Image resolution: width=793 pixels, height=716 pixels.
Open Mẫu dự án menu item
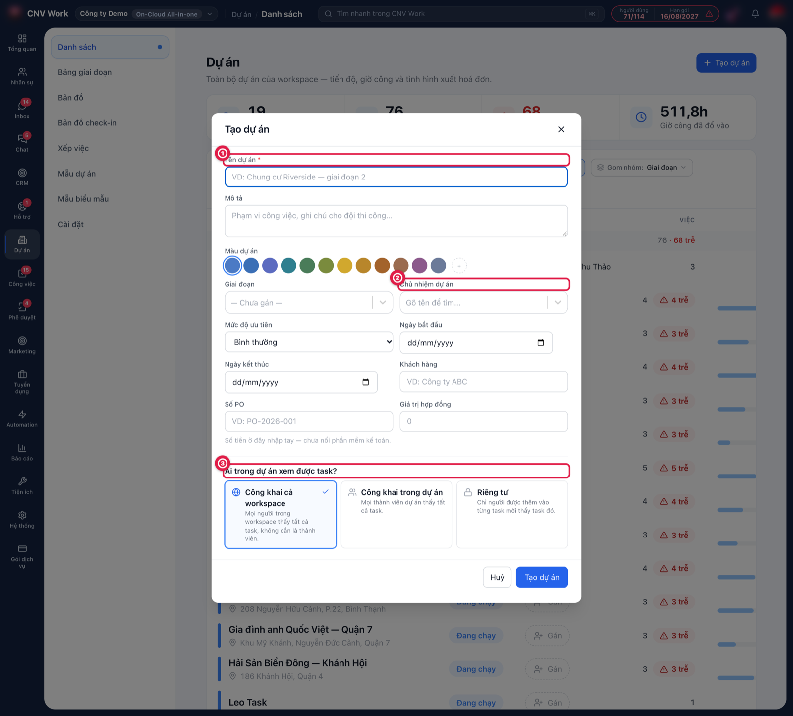pos(77,174)
